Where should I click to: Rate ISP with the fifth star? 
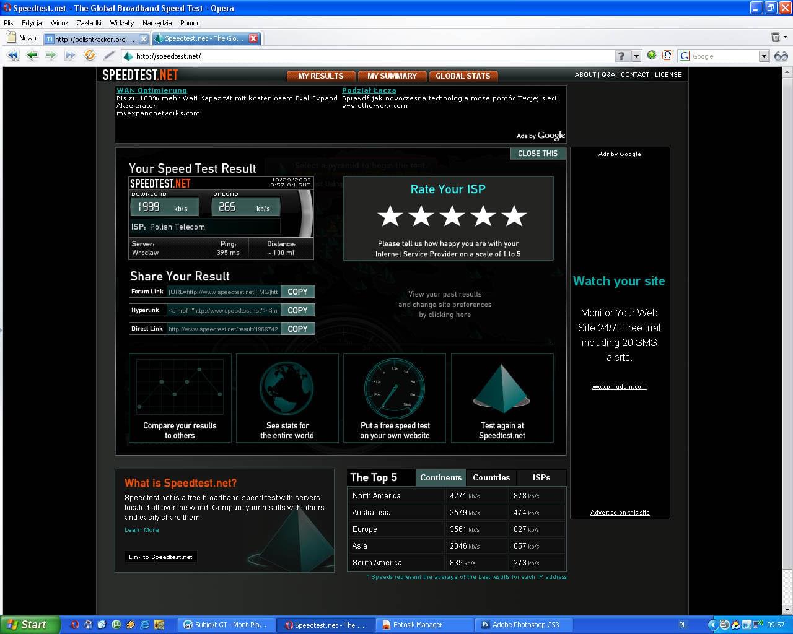tap(514, 216)
